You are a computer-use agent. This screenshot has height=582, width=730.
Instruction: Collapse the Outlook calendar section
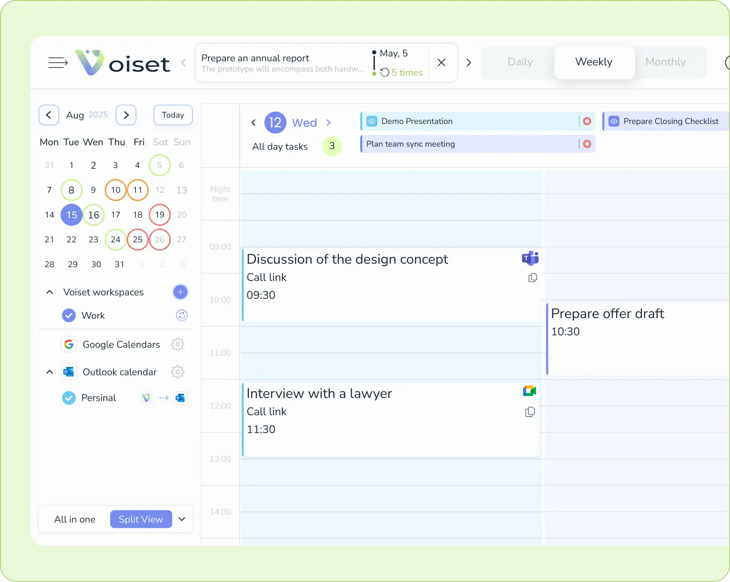pos(50,372)
